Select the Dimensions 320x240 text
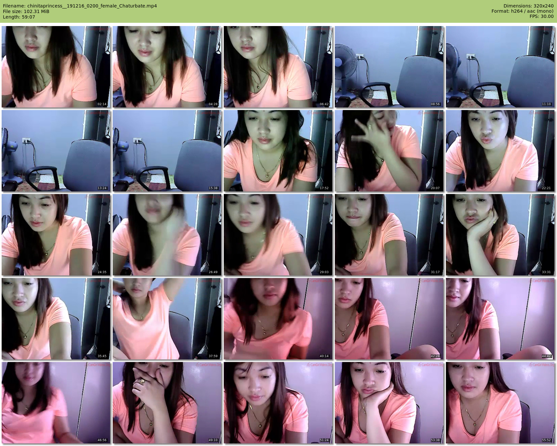Image resolution: width=557 pixels, height=446 pixels. (x=528, y=6)
